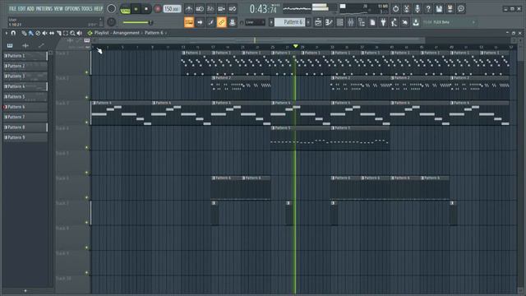Toggle note/clip grouping link icon
Screen dimensions: 526x296
[221, 22]
